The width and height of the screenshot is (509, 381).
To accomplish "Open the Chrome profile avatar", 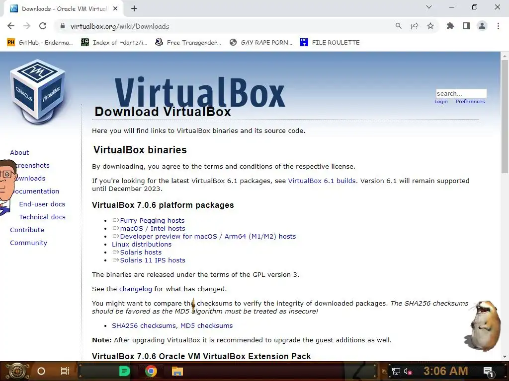I will point(482,26).
